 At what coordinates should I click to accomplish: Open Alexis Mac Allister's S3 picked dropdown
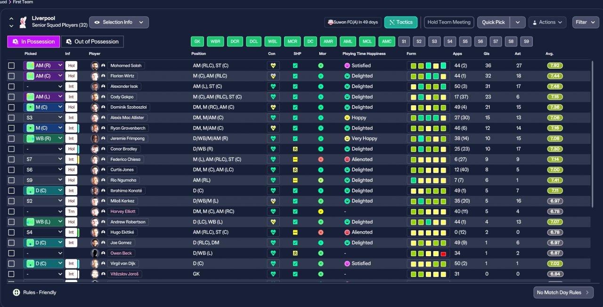pyautogui.click(x=43, y=118)
